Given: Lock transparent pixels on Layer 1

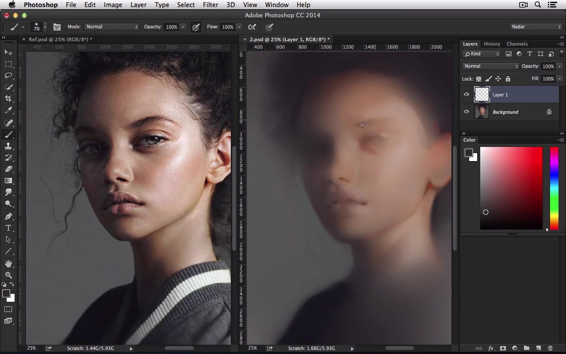Looking at the screenshot, I should [478, 78].
